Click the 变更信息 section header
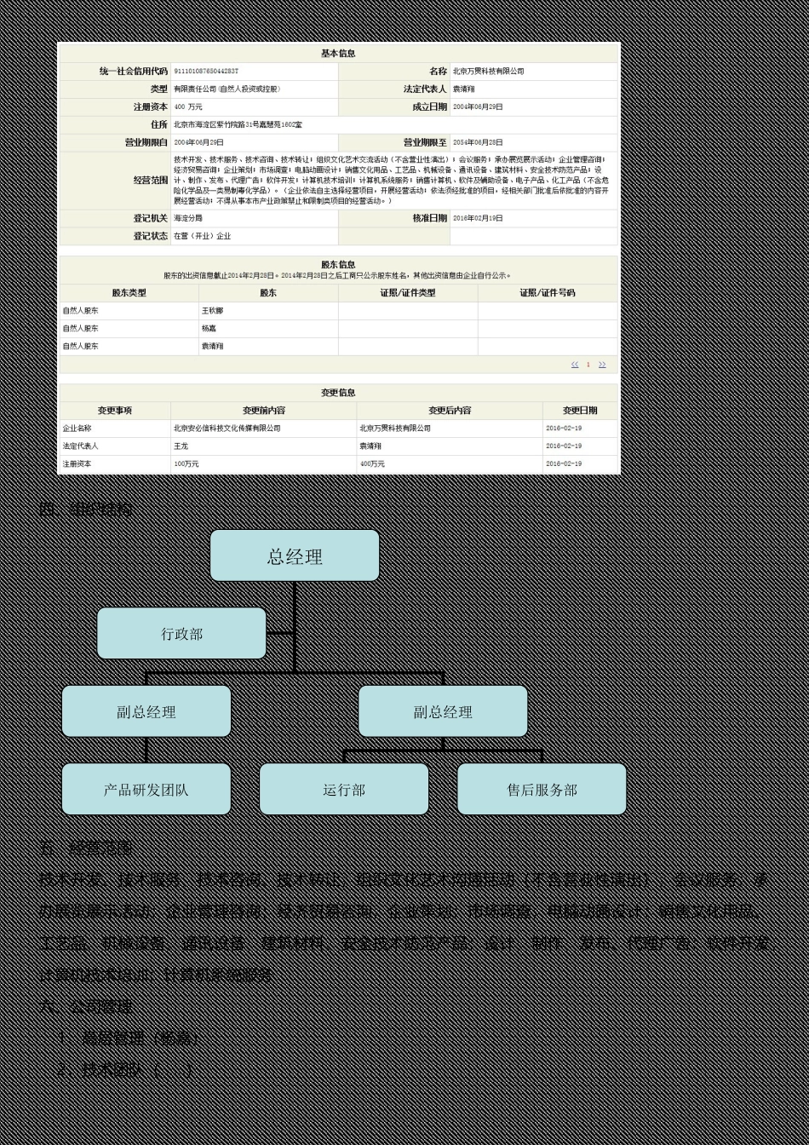Screen dimensions: 809x1145 point(338,393)
